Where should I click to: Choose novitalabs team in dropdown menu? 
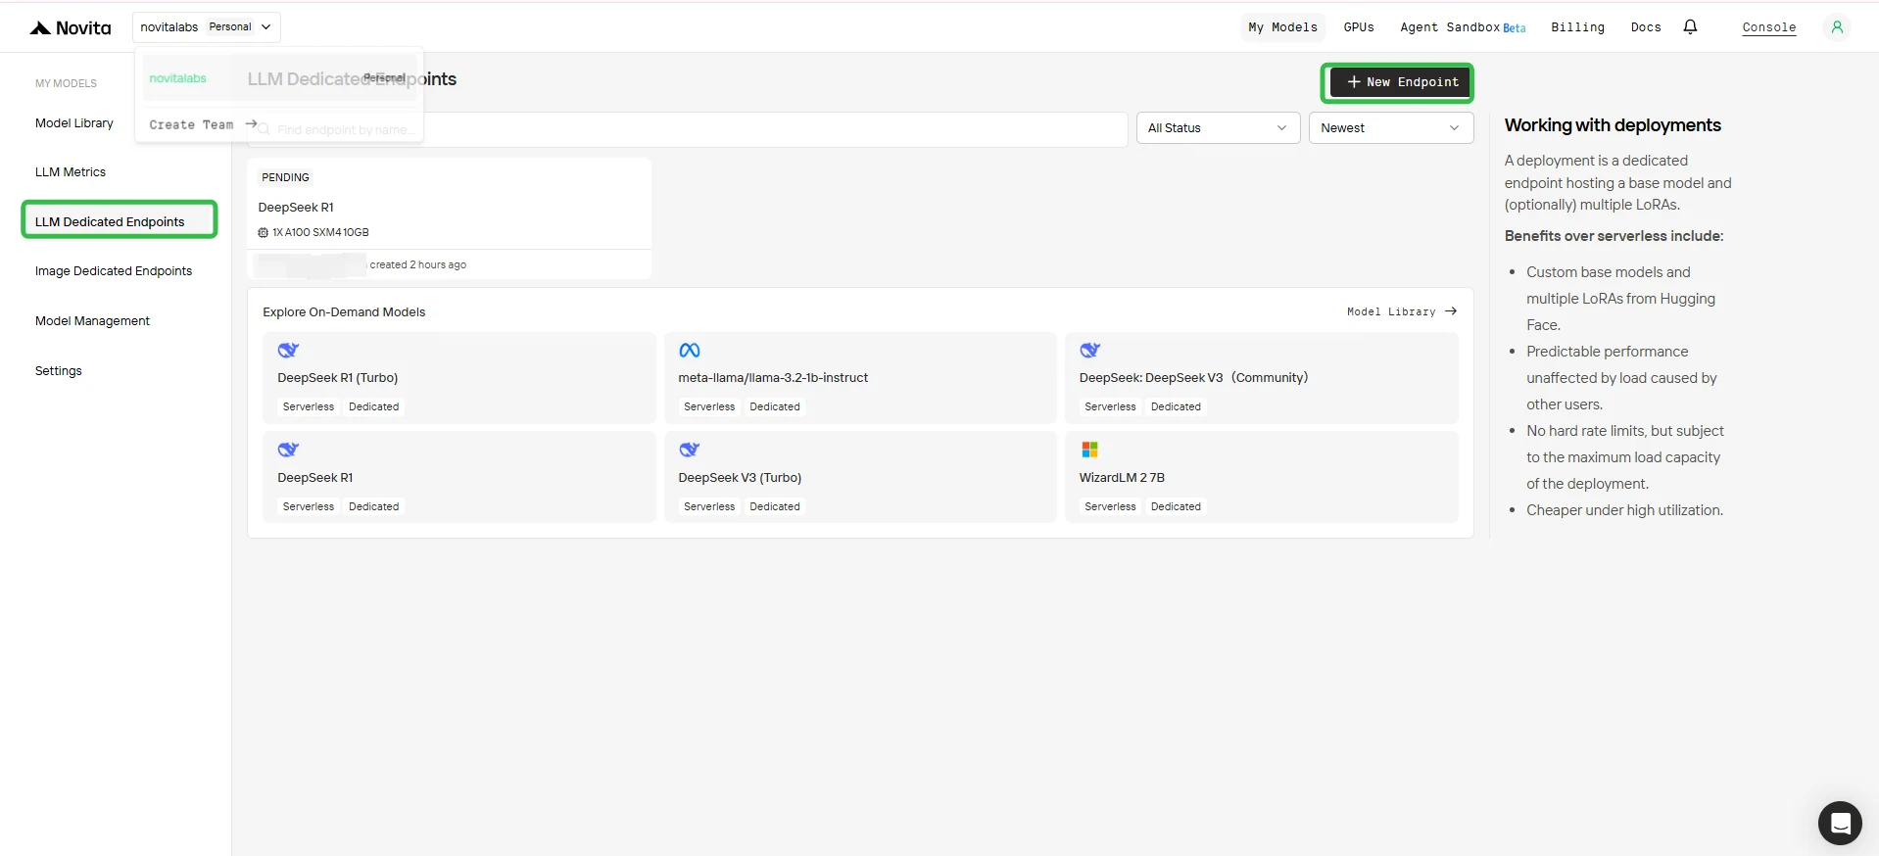(x=279, y=78)
